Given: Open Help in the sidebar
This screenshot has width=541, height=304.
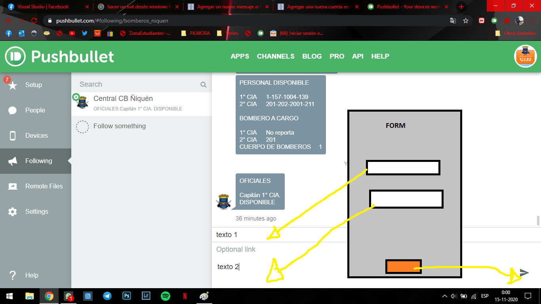Looking at the screenshot, I should 36,275.
